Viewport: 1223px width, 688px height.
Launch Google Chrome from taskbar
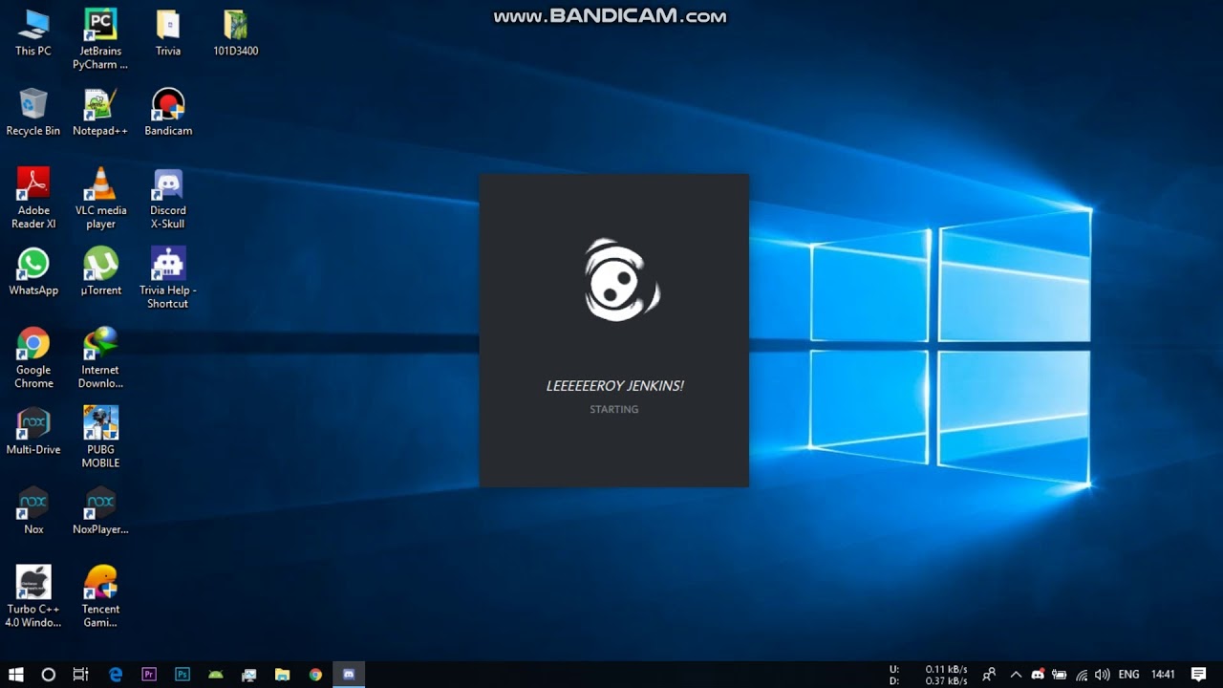tap(315, 675)
